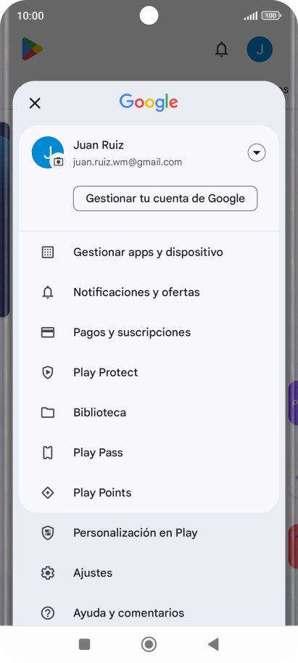Open Ajustes gear icon
This screenshot has width=298, height=663.
(x=48, y=573)
